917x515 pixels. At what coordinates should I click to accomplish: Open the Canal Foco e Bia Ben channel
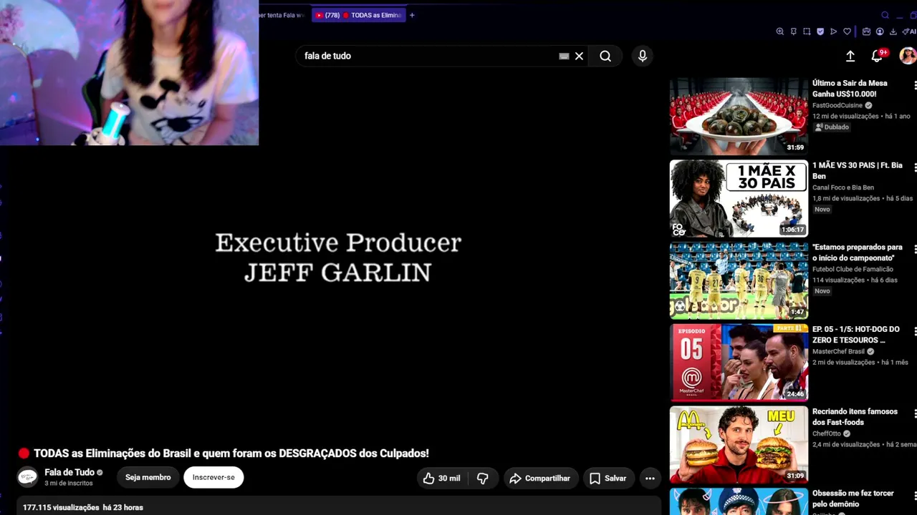pyautogui.click(x=843, y=187)
